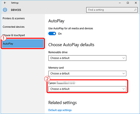This screenshot has width=140, height=114.
Task: Minimize the Settings window
Action: click(x=120, y=3)
